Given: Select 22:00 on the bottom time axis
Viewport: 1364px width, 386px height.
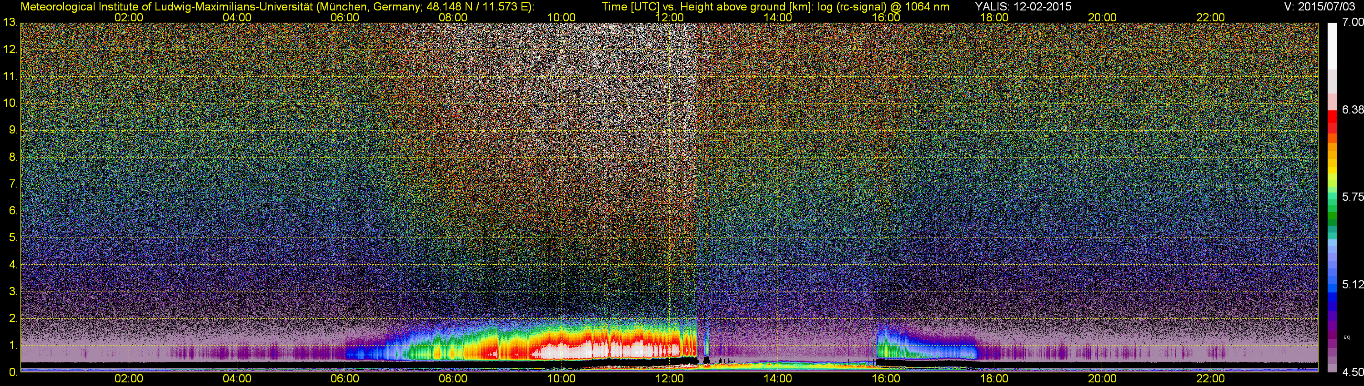Looking at the screenshot, I should pyautogui.click(x=1210, y=379).
